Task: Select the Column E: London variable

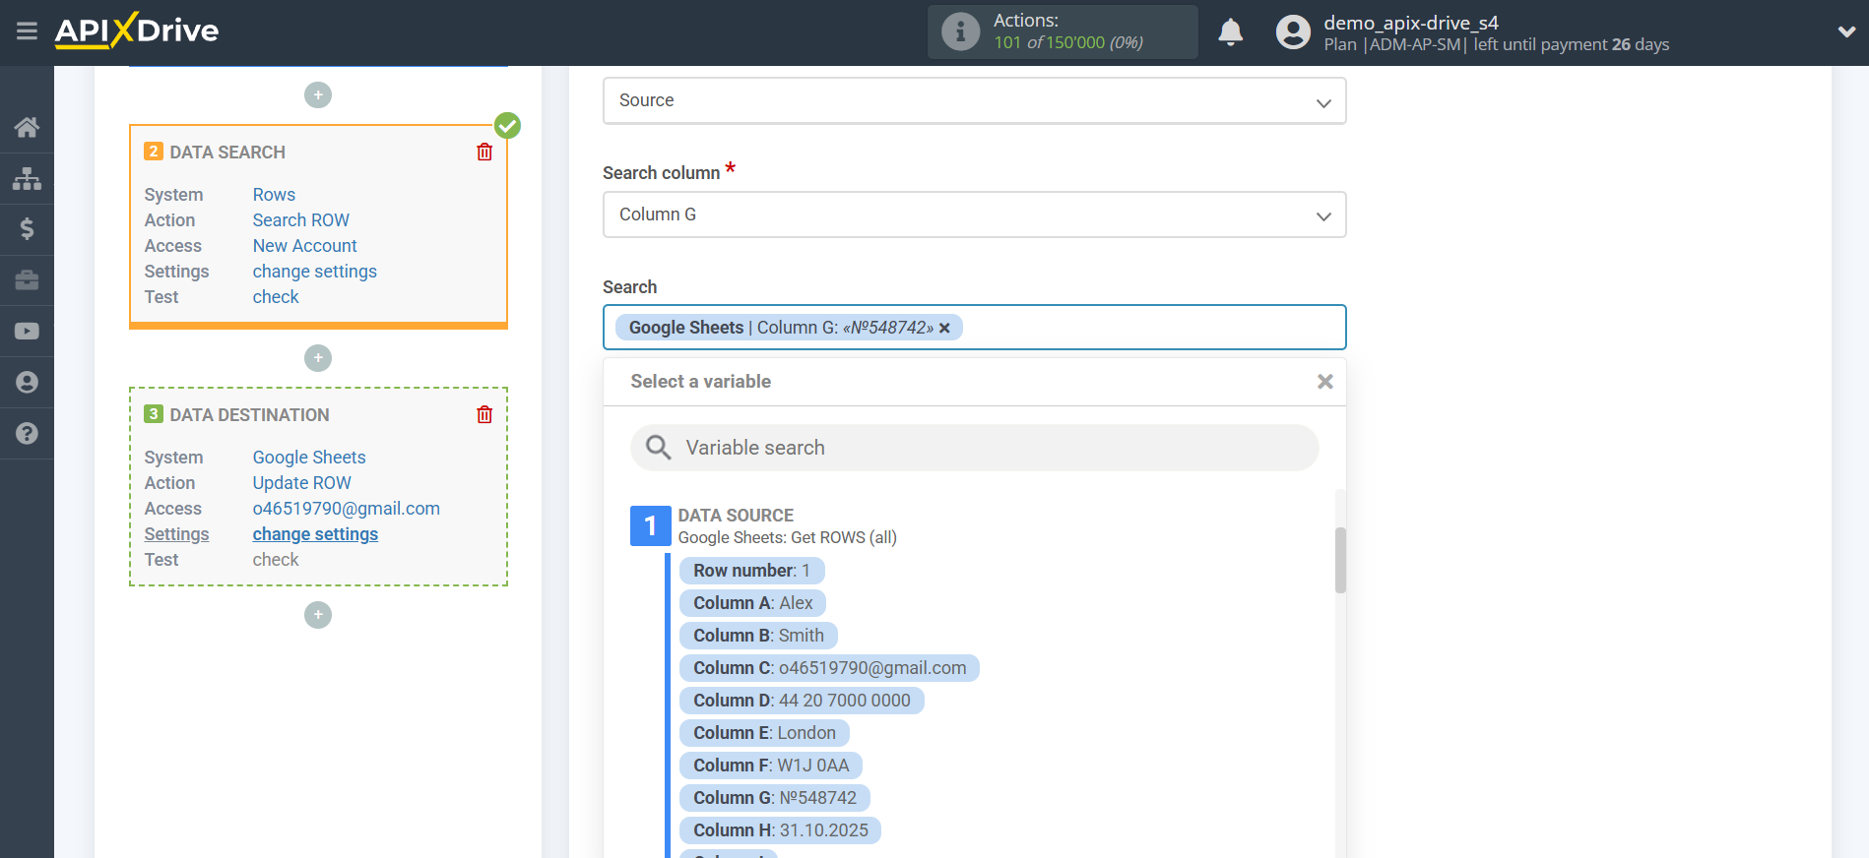Action: click(x=764, y=733)
